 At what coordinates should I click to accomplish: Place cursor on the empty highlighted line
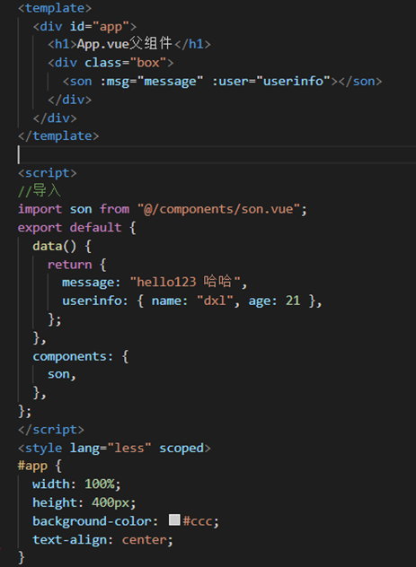coord(217,155)
